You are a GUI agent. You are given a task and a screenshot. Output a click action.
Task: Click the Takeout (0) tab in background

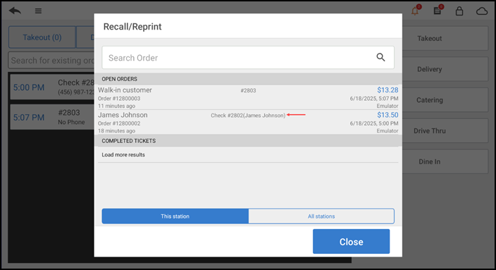pyautogui.click(x=42, y=37)
